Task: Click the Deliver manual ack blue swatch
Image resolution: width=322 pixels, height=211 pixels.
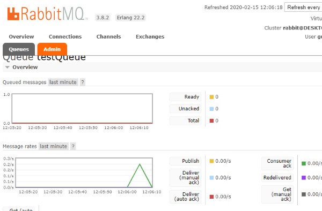Action: click(x=211, y=178)
